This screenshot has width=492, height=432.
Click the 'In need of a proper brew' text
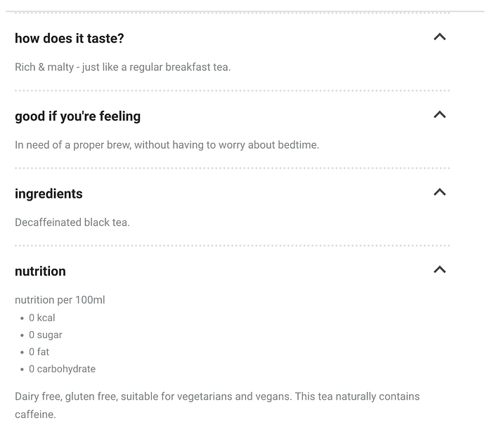click(167, 145)
